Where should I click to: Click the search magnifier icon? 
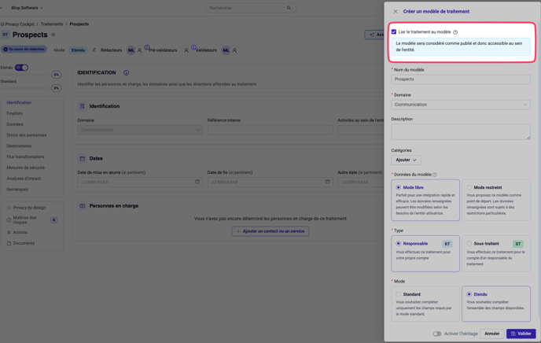[289, 8]
